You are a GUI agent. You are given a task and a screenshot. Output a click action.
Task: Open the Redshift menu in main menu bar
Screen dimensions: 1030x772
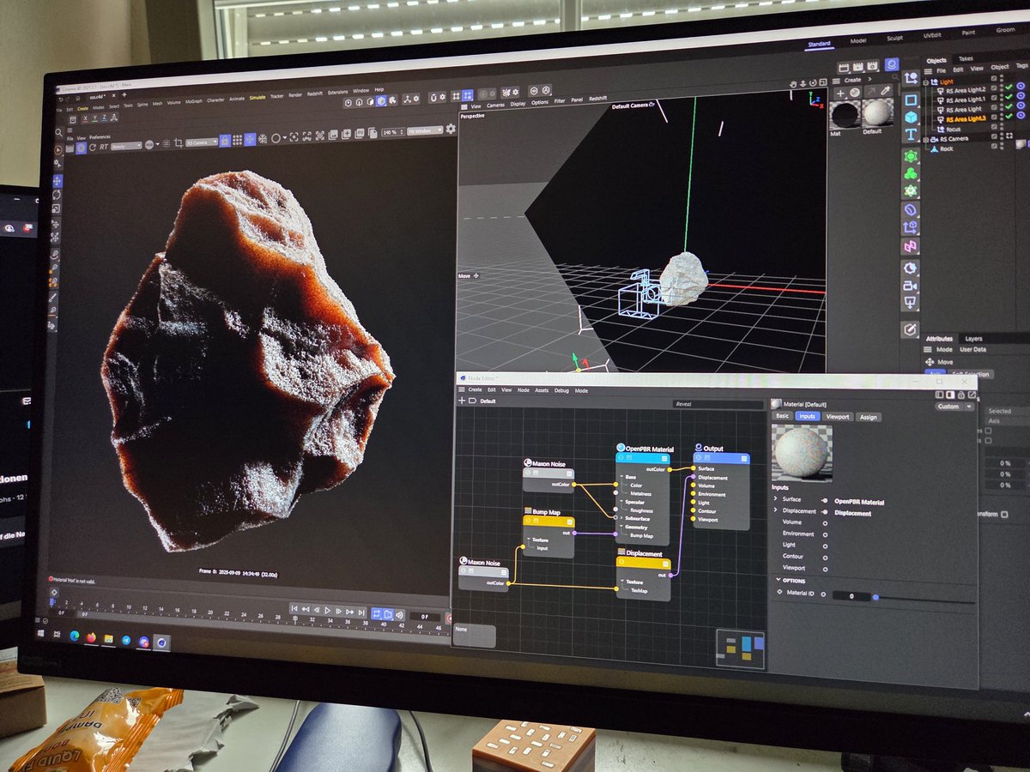tap(315, 93)
